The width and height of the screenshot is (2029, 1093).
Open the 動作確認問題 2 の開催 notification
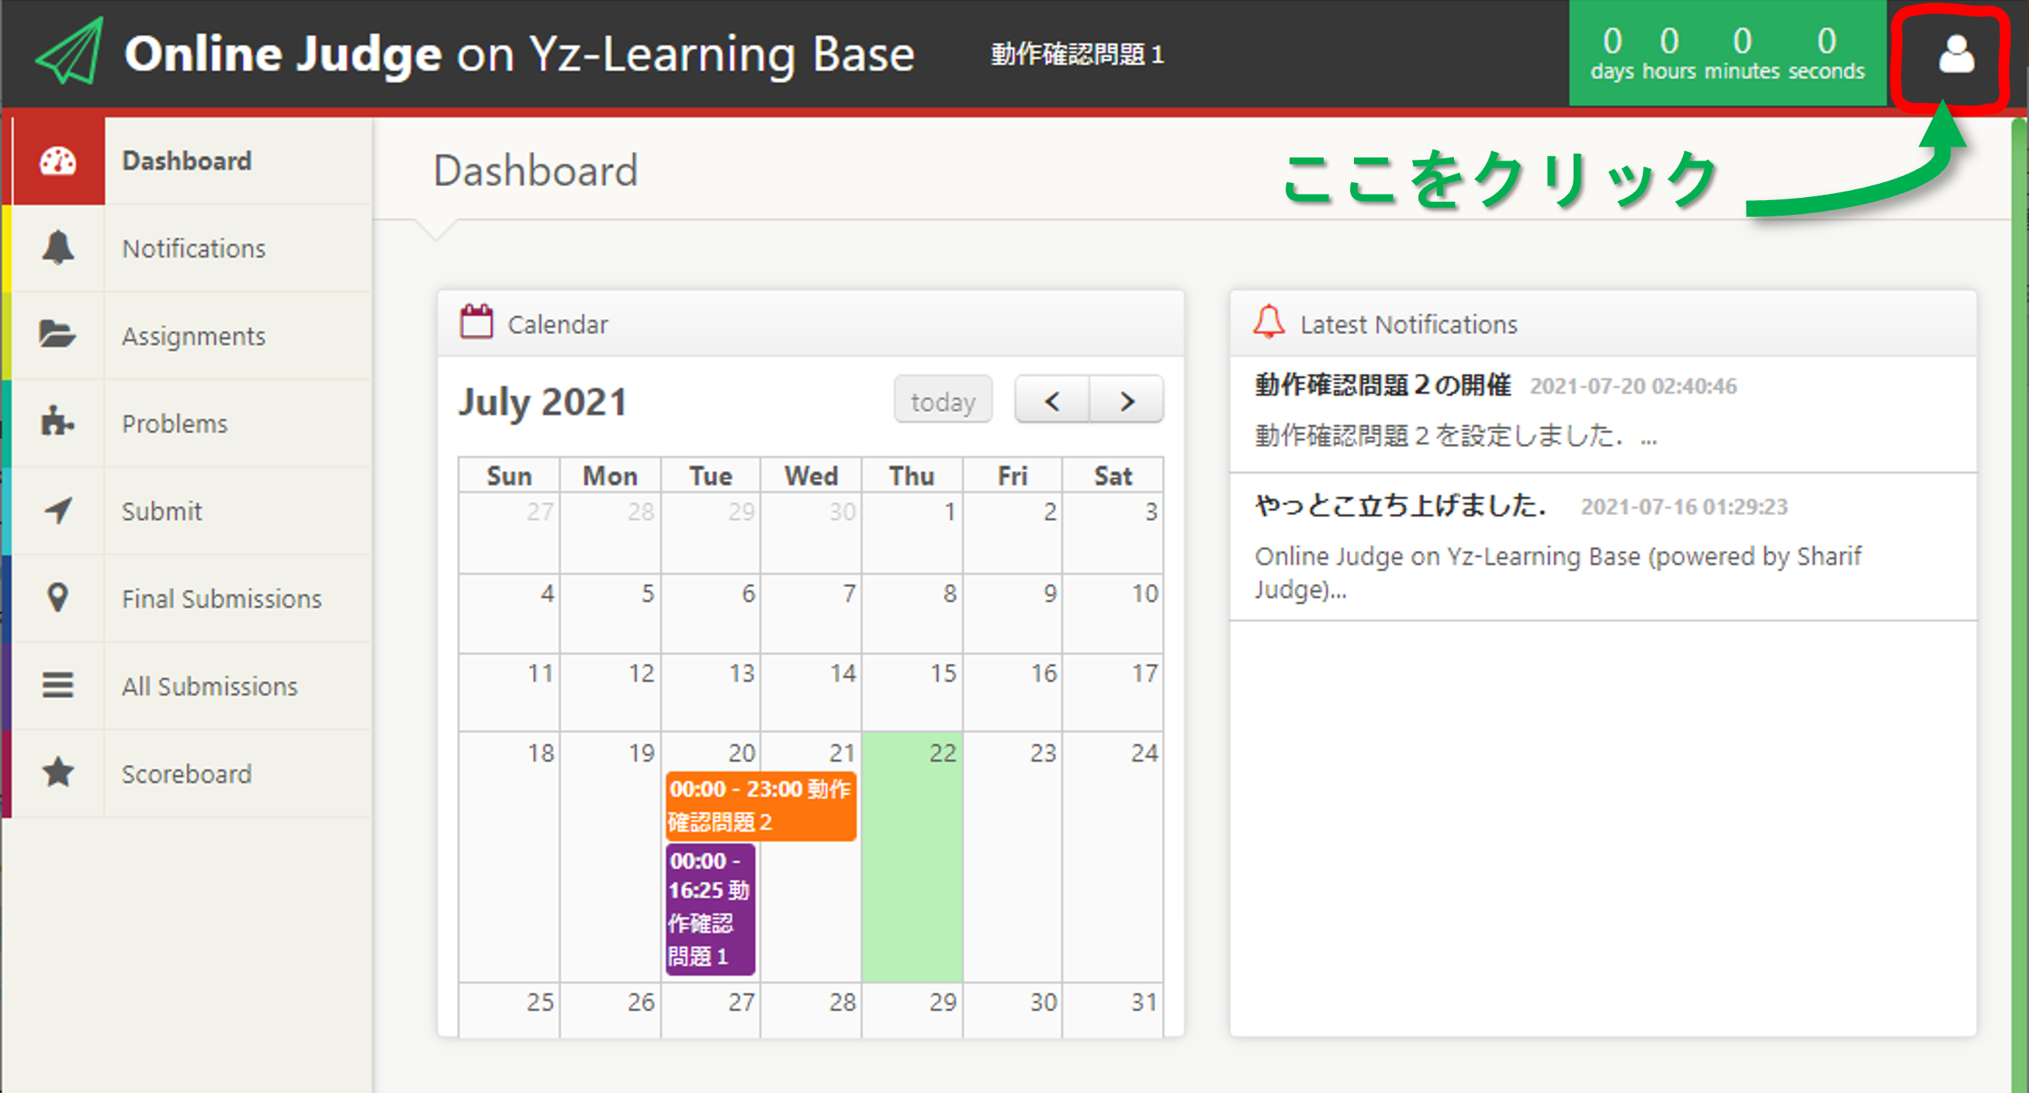pos(1383,385)
